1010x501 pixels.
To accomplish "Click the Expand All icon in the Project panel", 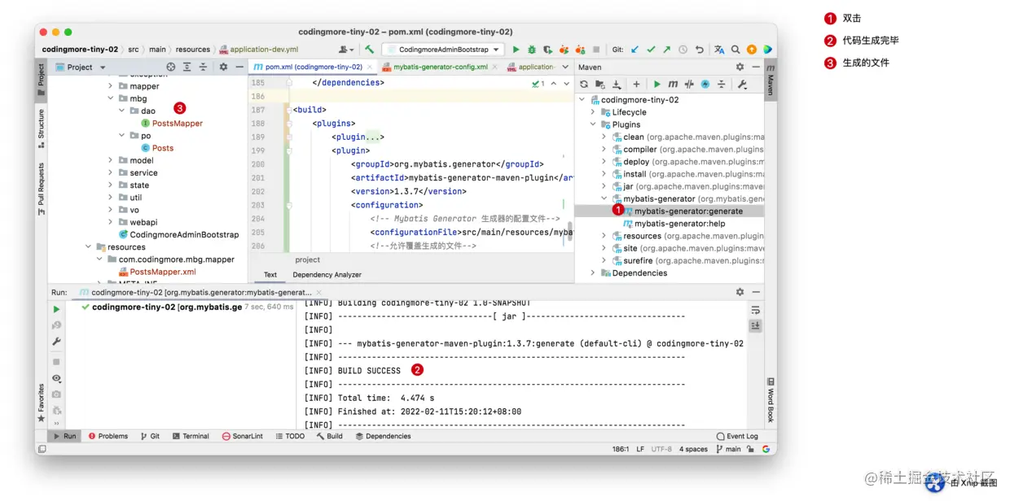I will (187, 68).
